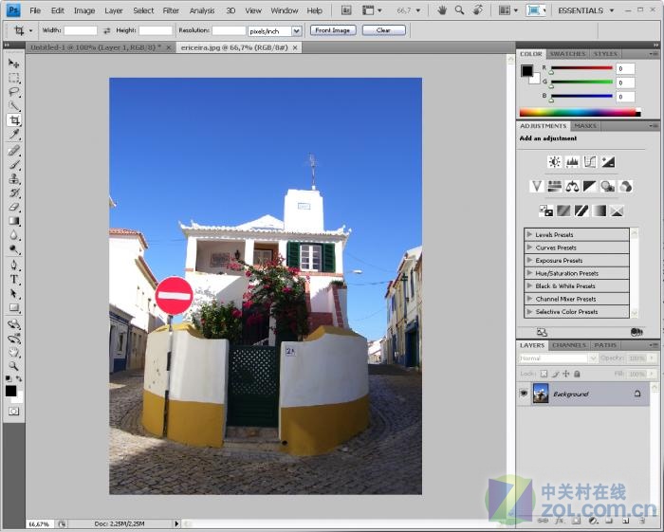This screenshot has width=664, height=532.
Task: Add a Levels adjustment
Action: pyautogui.click(x=572, y=162)
